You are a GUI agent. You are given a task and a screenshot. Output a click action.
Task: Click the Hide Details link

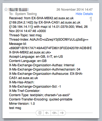tap(84, 14)
